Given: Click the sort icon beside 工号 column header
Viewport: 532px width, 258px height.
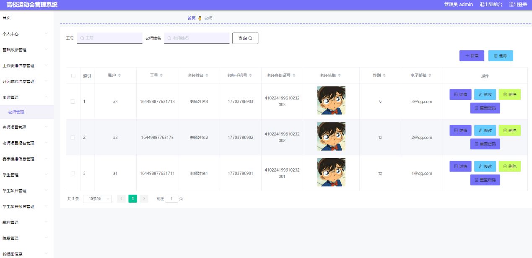Looking at the screenshot, I should [161, 76].
